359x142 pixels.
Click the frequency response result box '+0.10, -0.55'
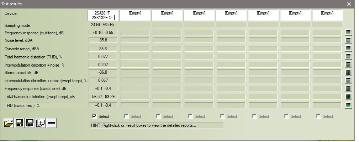[x=103, y=33]
